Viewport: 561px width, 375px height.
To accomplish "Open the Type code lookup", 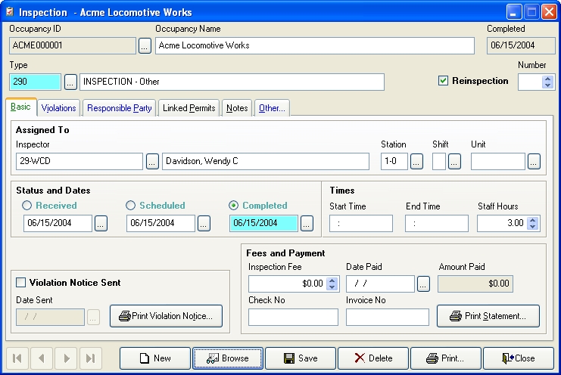I will coord(70,82).
